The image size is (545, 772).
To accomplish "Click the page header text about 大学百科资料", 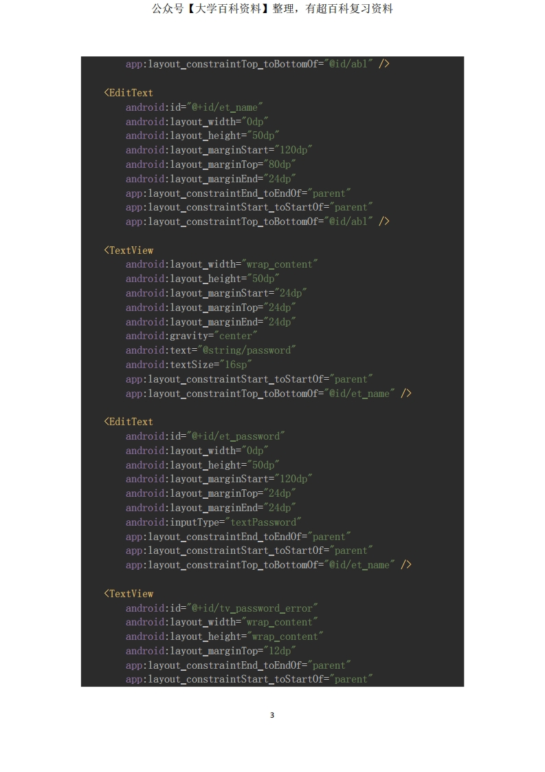I will (272, 9).
